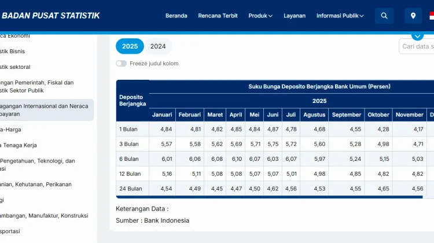This screenshot has height=243, width=434.
Task: Select the 24 Bulan row label
Action: (131, 189)
